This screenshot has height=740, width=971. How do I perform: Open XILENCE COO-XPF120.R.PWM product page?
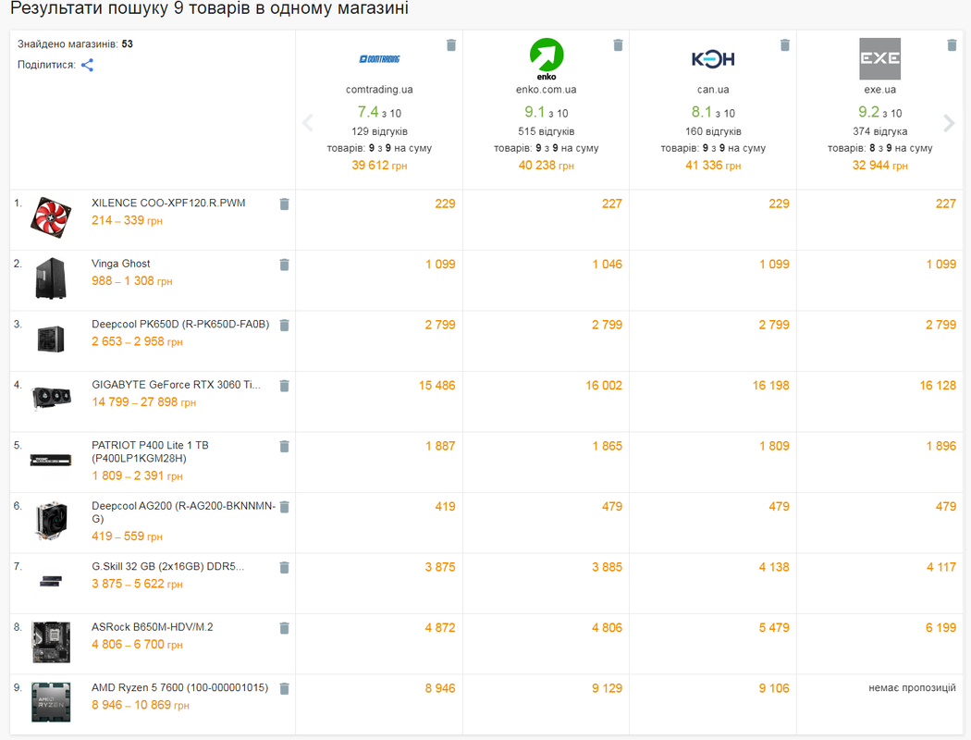tap(168, 203)
